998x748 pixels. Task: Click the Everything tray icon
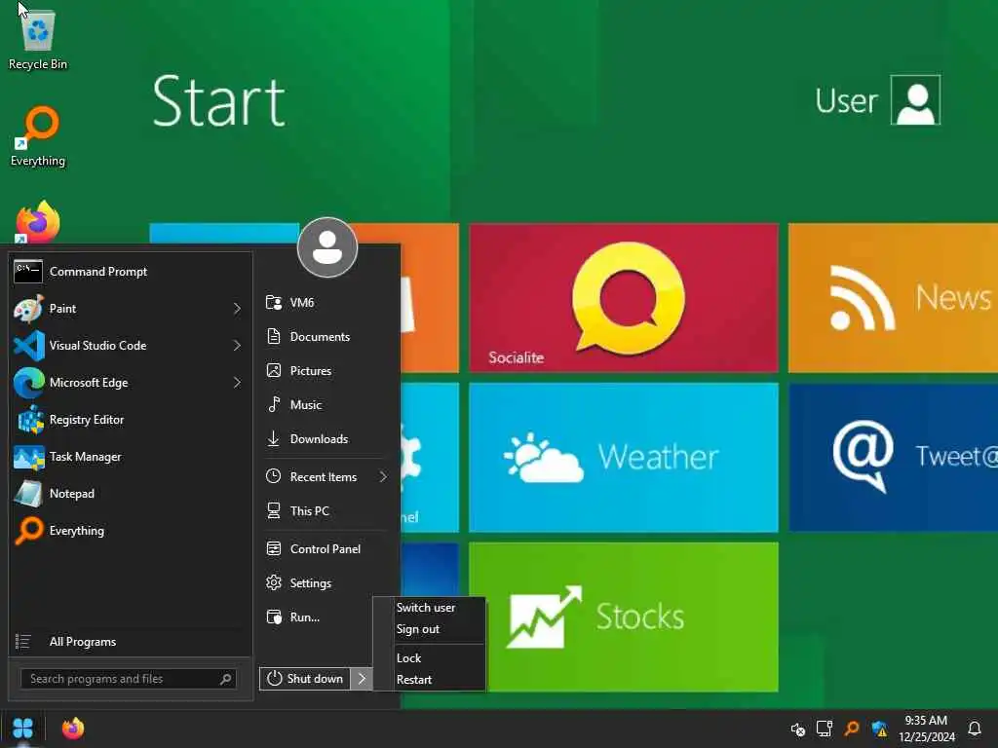click(852, 729)
